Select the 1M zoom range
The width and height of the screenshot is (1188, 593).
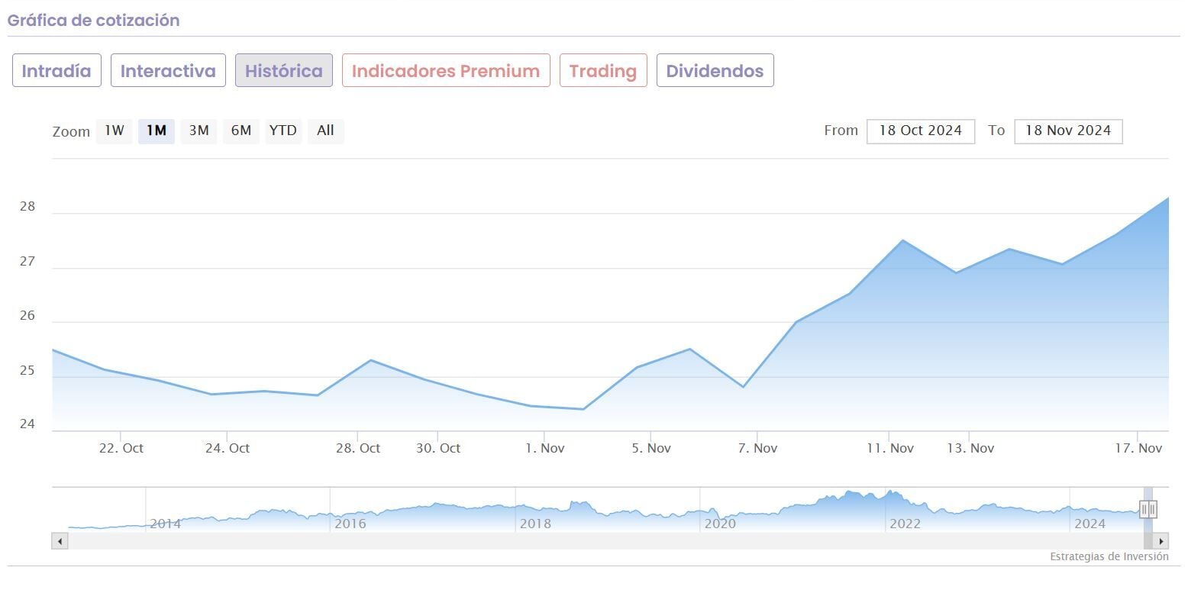point(156,131)
